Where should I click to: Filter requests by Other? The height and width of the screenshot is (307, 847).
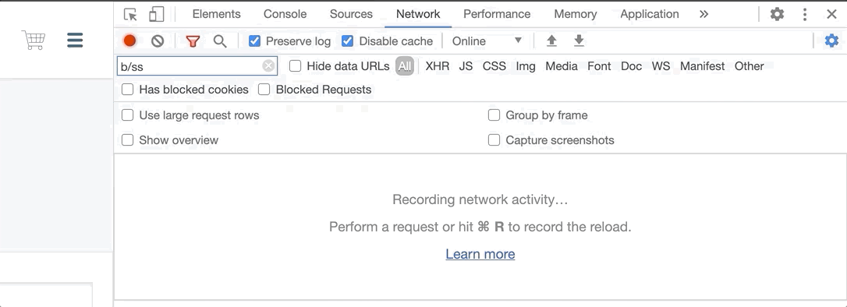click(750, 66)
